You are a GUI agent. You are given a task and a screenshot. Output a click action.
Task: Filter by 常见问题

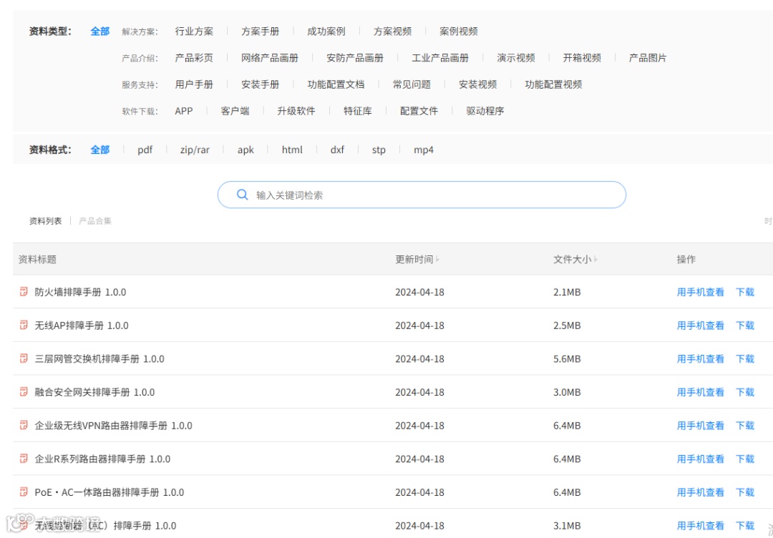[x=412, y=84]
